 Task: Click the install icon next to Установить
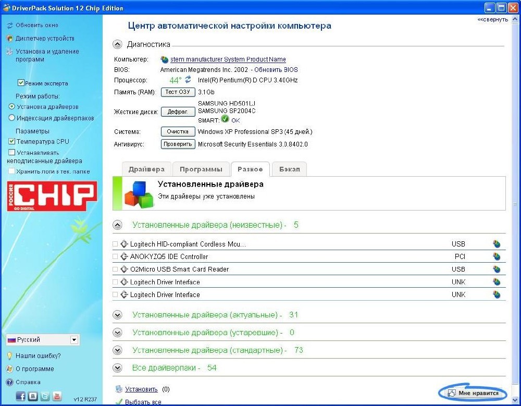119,389
